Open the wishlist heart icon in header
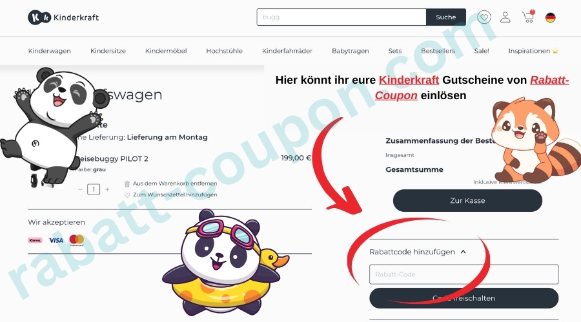Screen dimensions: 581x322 point(484,17)
